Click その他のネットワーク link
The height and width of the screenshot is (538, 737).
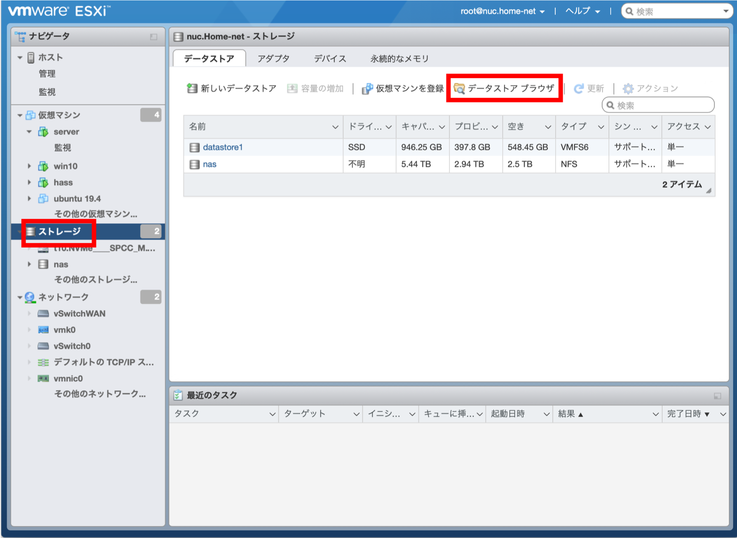point(100,394)
